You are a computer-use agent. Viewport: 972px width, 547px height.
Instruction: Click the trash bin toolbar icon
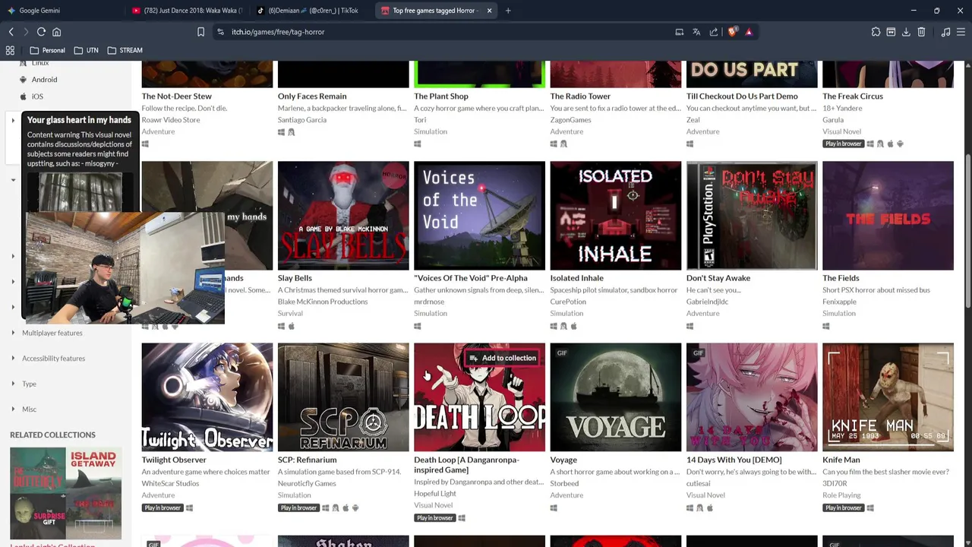921,32
